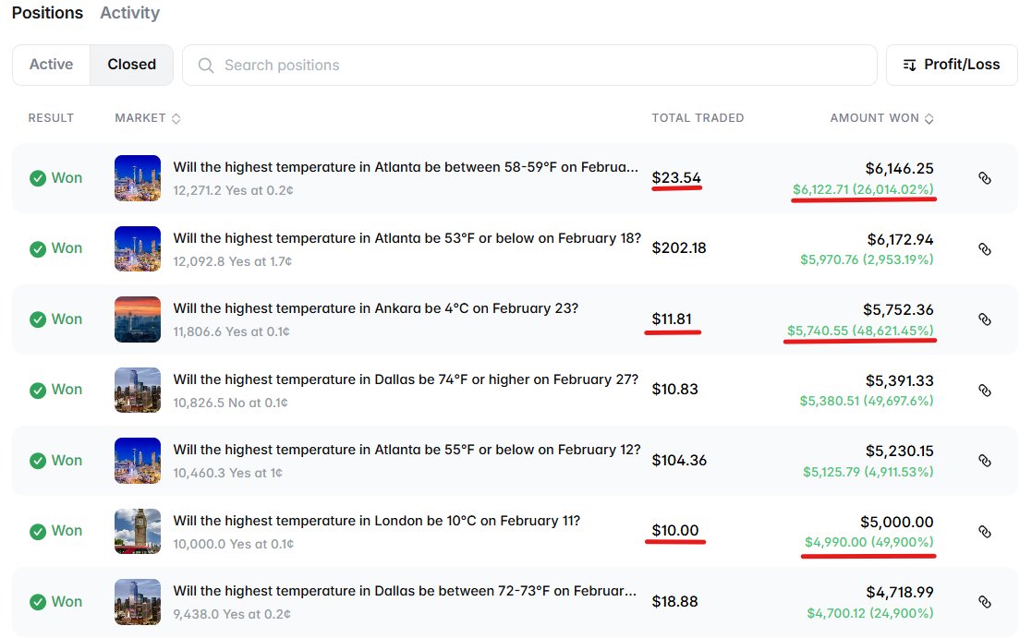Open London Big Ben thumbnail
Viewport: 1032px width, 638px height.
pos(138,531)
